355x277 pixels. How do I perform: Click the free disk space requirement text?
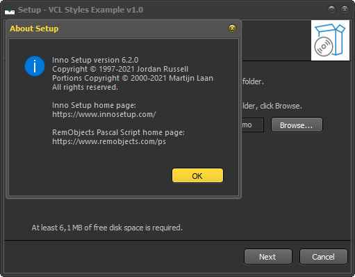tap(107, 228)
